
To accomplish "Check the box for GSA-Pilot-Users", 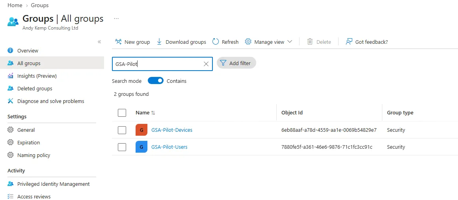I will click(x=122, y=147).
